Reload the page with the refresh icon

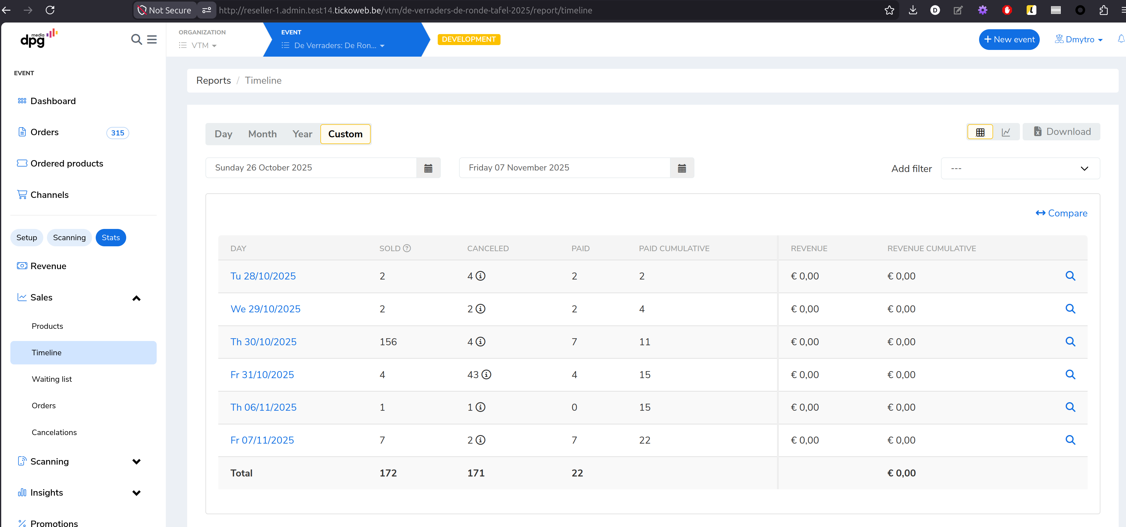pyautogui.click(x=50, y=10)
